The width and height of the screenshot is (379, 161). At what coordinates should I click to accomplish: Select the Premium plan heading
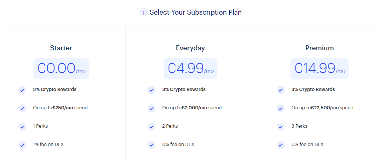320,48
